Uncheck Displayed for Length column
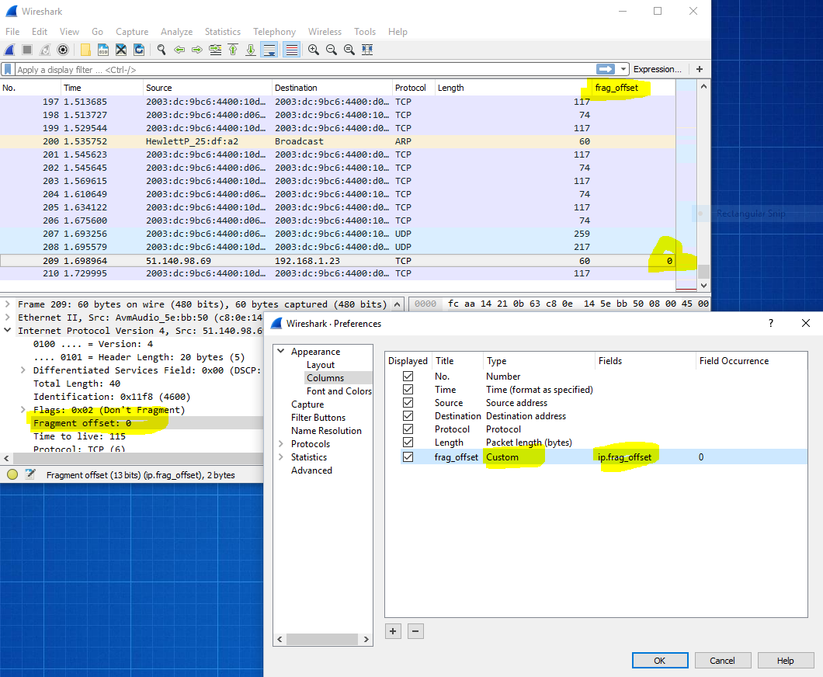Viewport: 823px width, 677px height. tap(408, 443)
